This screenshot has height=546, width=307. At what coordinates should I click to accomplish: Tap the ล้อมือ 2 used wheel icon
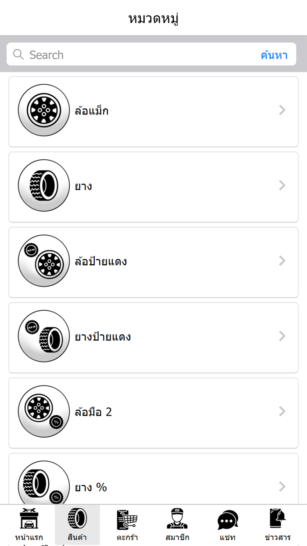point(43,412)
